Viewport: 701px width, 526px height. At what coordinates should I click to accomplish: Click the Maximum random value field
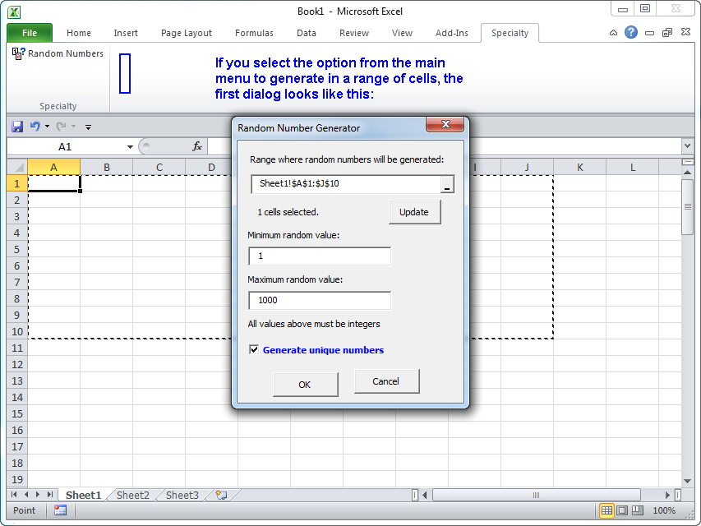pos(319,300)
